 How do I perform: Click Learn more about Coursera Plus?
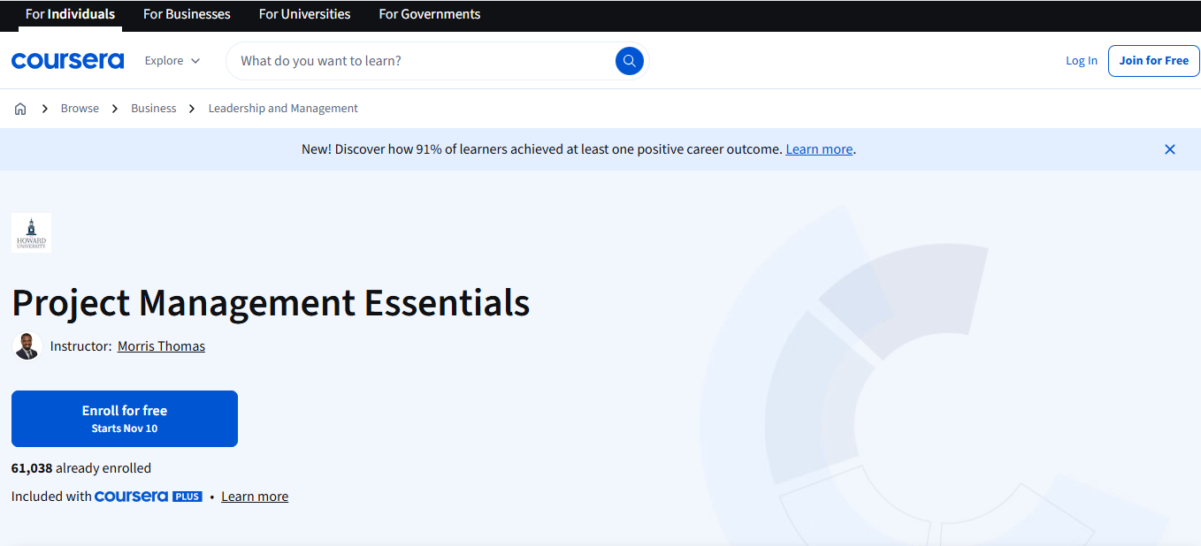(254, 496)
